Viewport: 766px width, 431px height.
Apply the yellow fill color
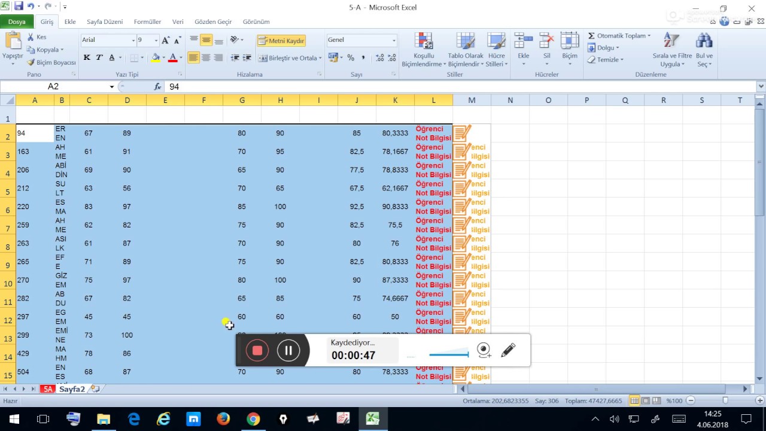pyautogui.click(x=155, y=57)
